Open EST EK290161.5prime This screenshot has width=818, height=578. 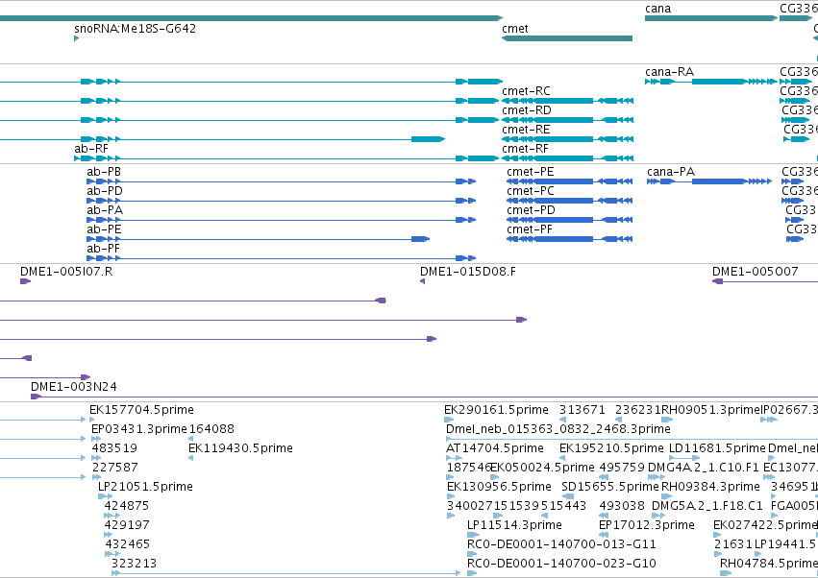pyautogui.click(x=496, y=410)
